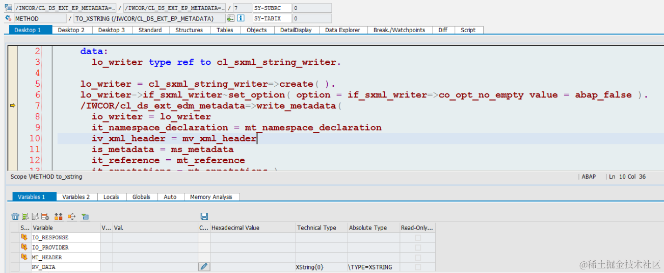The width and height of the screenshot is (664, 273).
Task: Open the Data Explorer tab
Action: pyautogui.click(x=342, y=30)
